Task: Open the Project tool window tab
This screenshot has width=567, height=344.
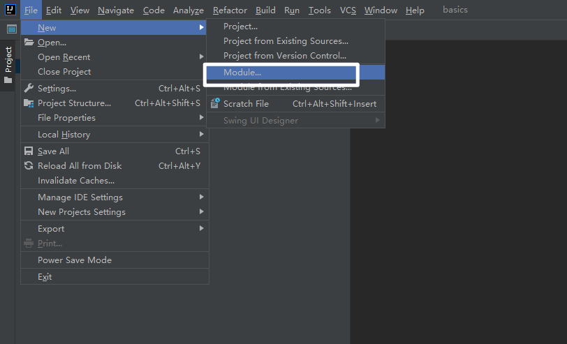Action: (x=8, y=66)
